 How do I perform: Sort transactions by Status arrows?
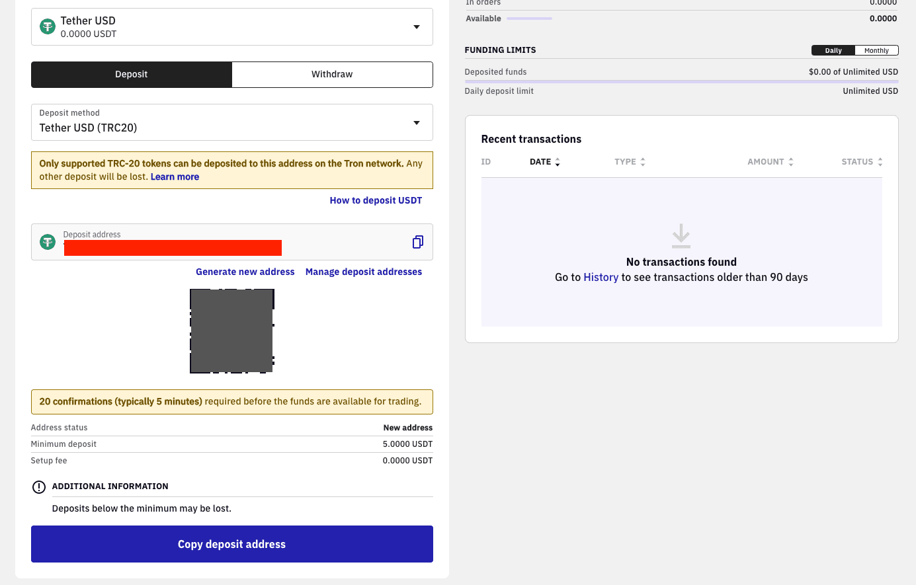[880, 162]
